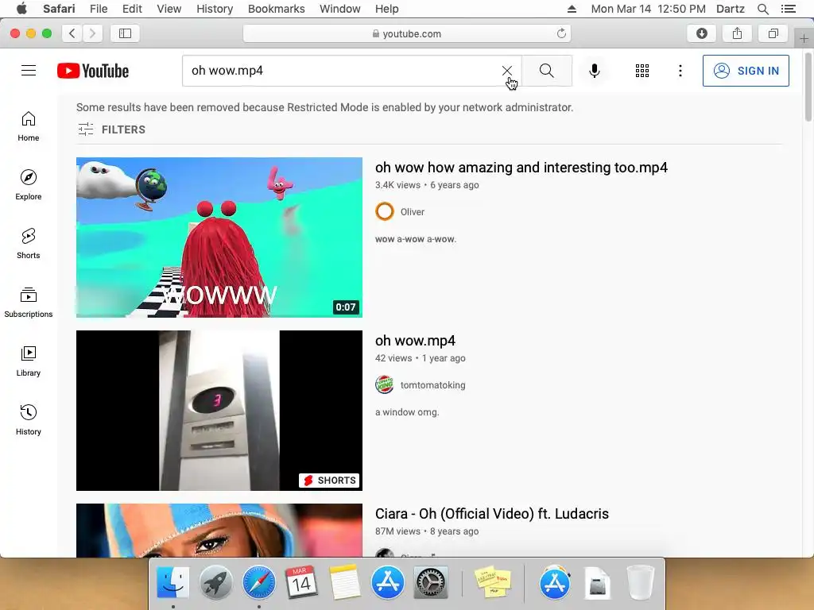The image size is (814, 610).
Task: Open Finder from the Dock
Action: [x=172, y=582]
